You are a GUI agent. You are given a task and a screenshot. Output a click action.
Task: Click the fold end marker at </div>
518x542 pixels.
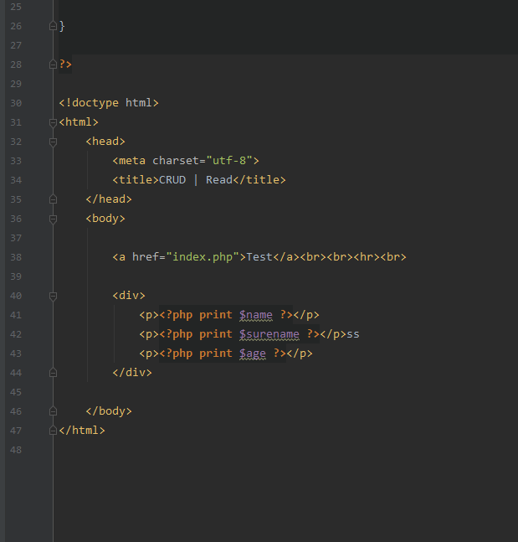[53, 373]
